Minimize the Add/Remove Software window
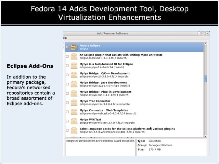Viewport: 219px width, 164px height. (x=199, y=33)
